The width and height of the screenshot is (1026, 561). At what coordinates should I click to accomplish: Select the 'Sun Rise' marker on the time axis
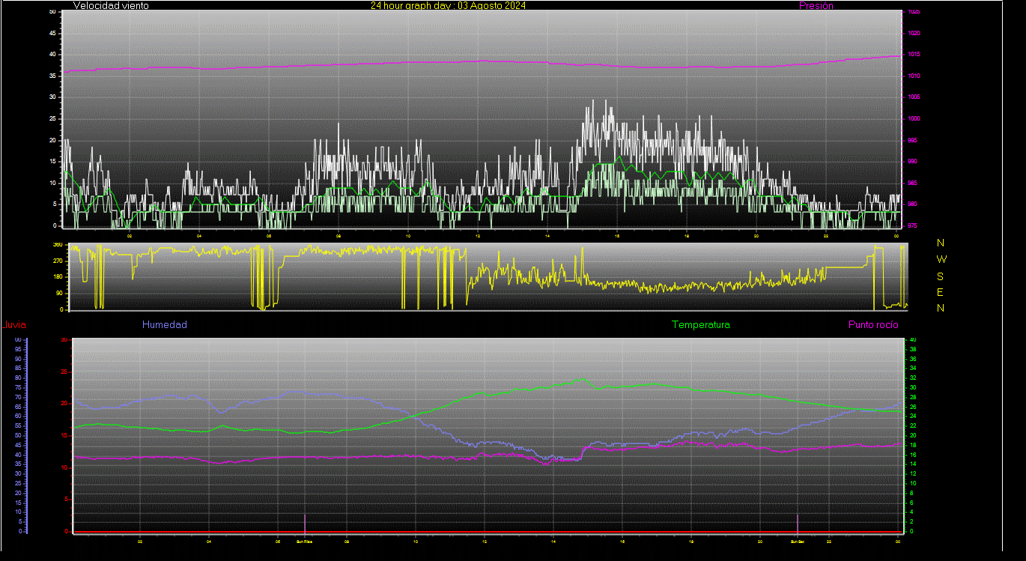tap(304, 541)
